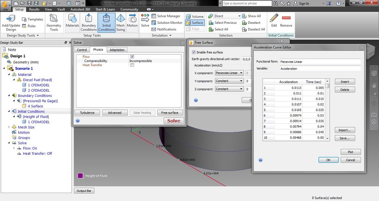379x201 pixels.
Task: Set selection mode to Volume
Action: pos(195,16)
